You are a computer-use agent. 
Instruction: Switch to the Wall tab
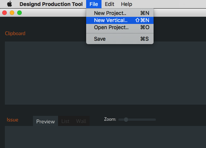pos(81,121)
